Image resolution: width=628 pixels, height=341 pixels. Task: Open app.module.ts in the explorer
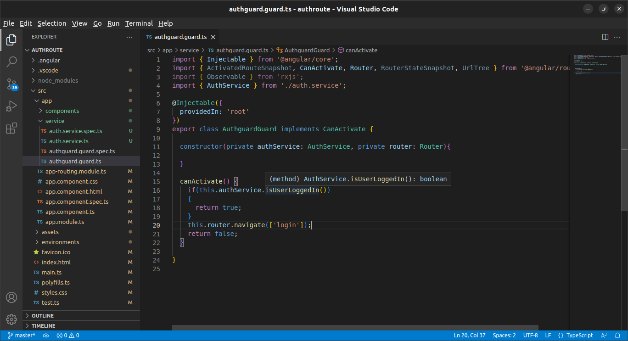[x=81, y=222]
